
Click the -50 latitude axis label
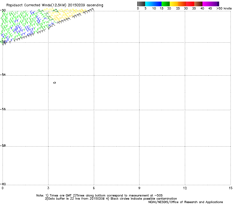[x=3, y=10]
